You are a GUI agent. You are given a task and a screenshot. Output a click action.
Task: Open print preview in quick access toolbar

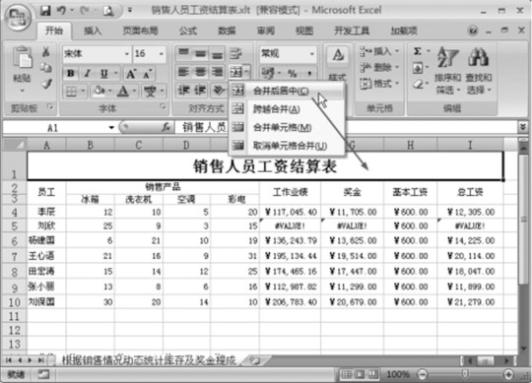click(x=108, y=11)
